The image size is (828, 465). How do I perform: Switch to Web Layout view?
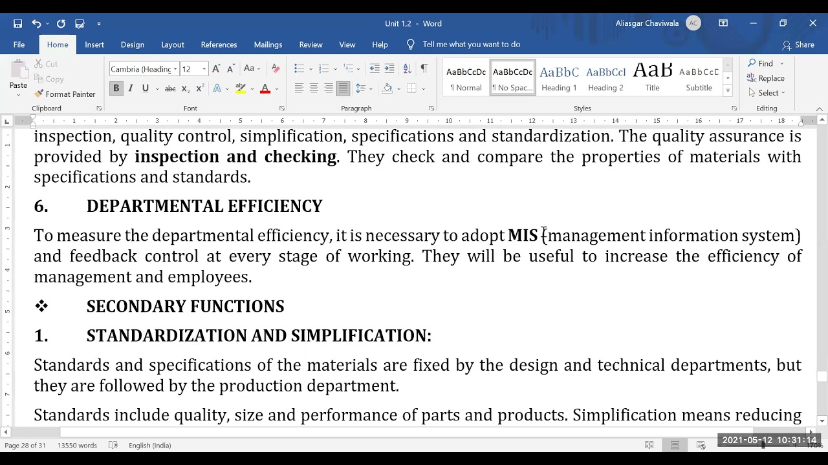point(701,445)
